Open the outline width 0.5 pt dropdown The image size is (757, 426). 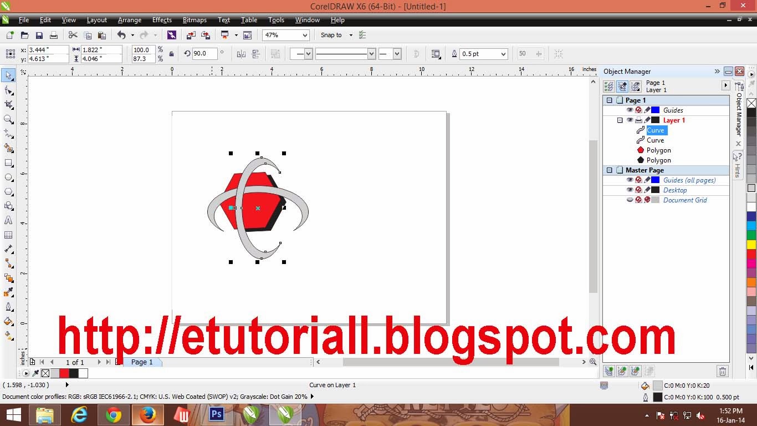pos(503,54)
